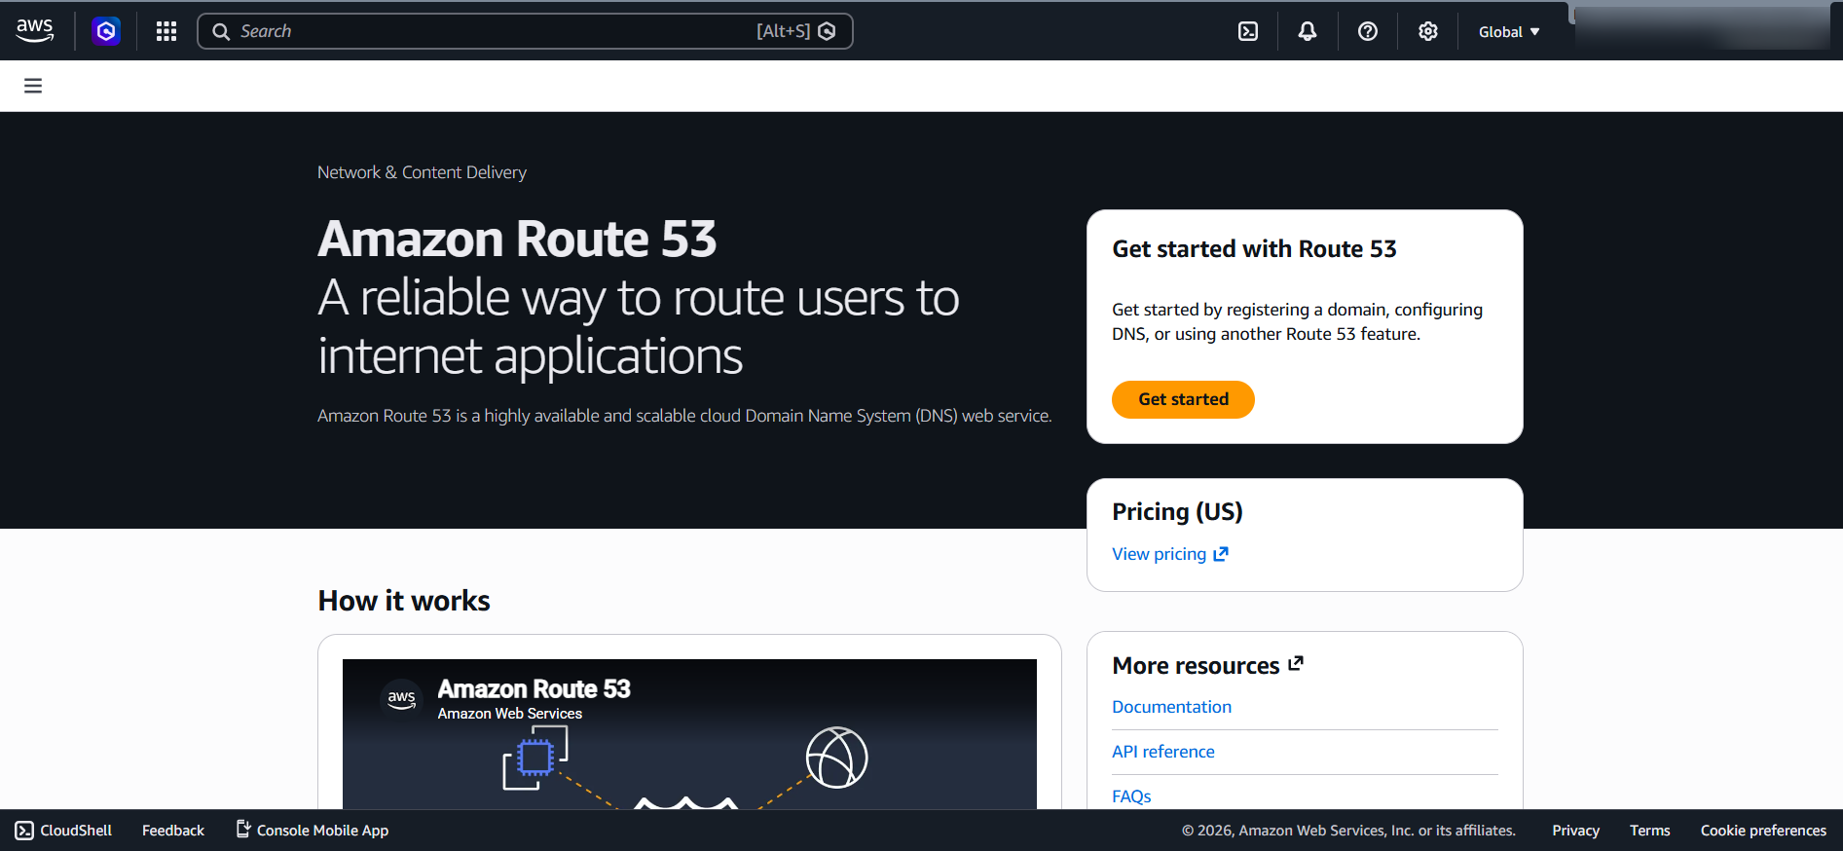Click the Amazon Route 53 title in video

click(x=534, y=689)
